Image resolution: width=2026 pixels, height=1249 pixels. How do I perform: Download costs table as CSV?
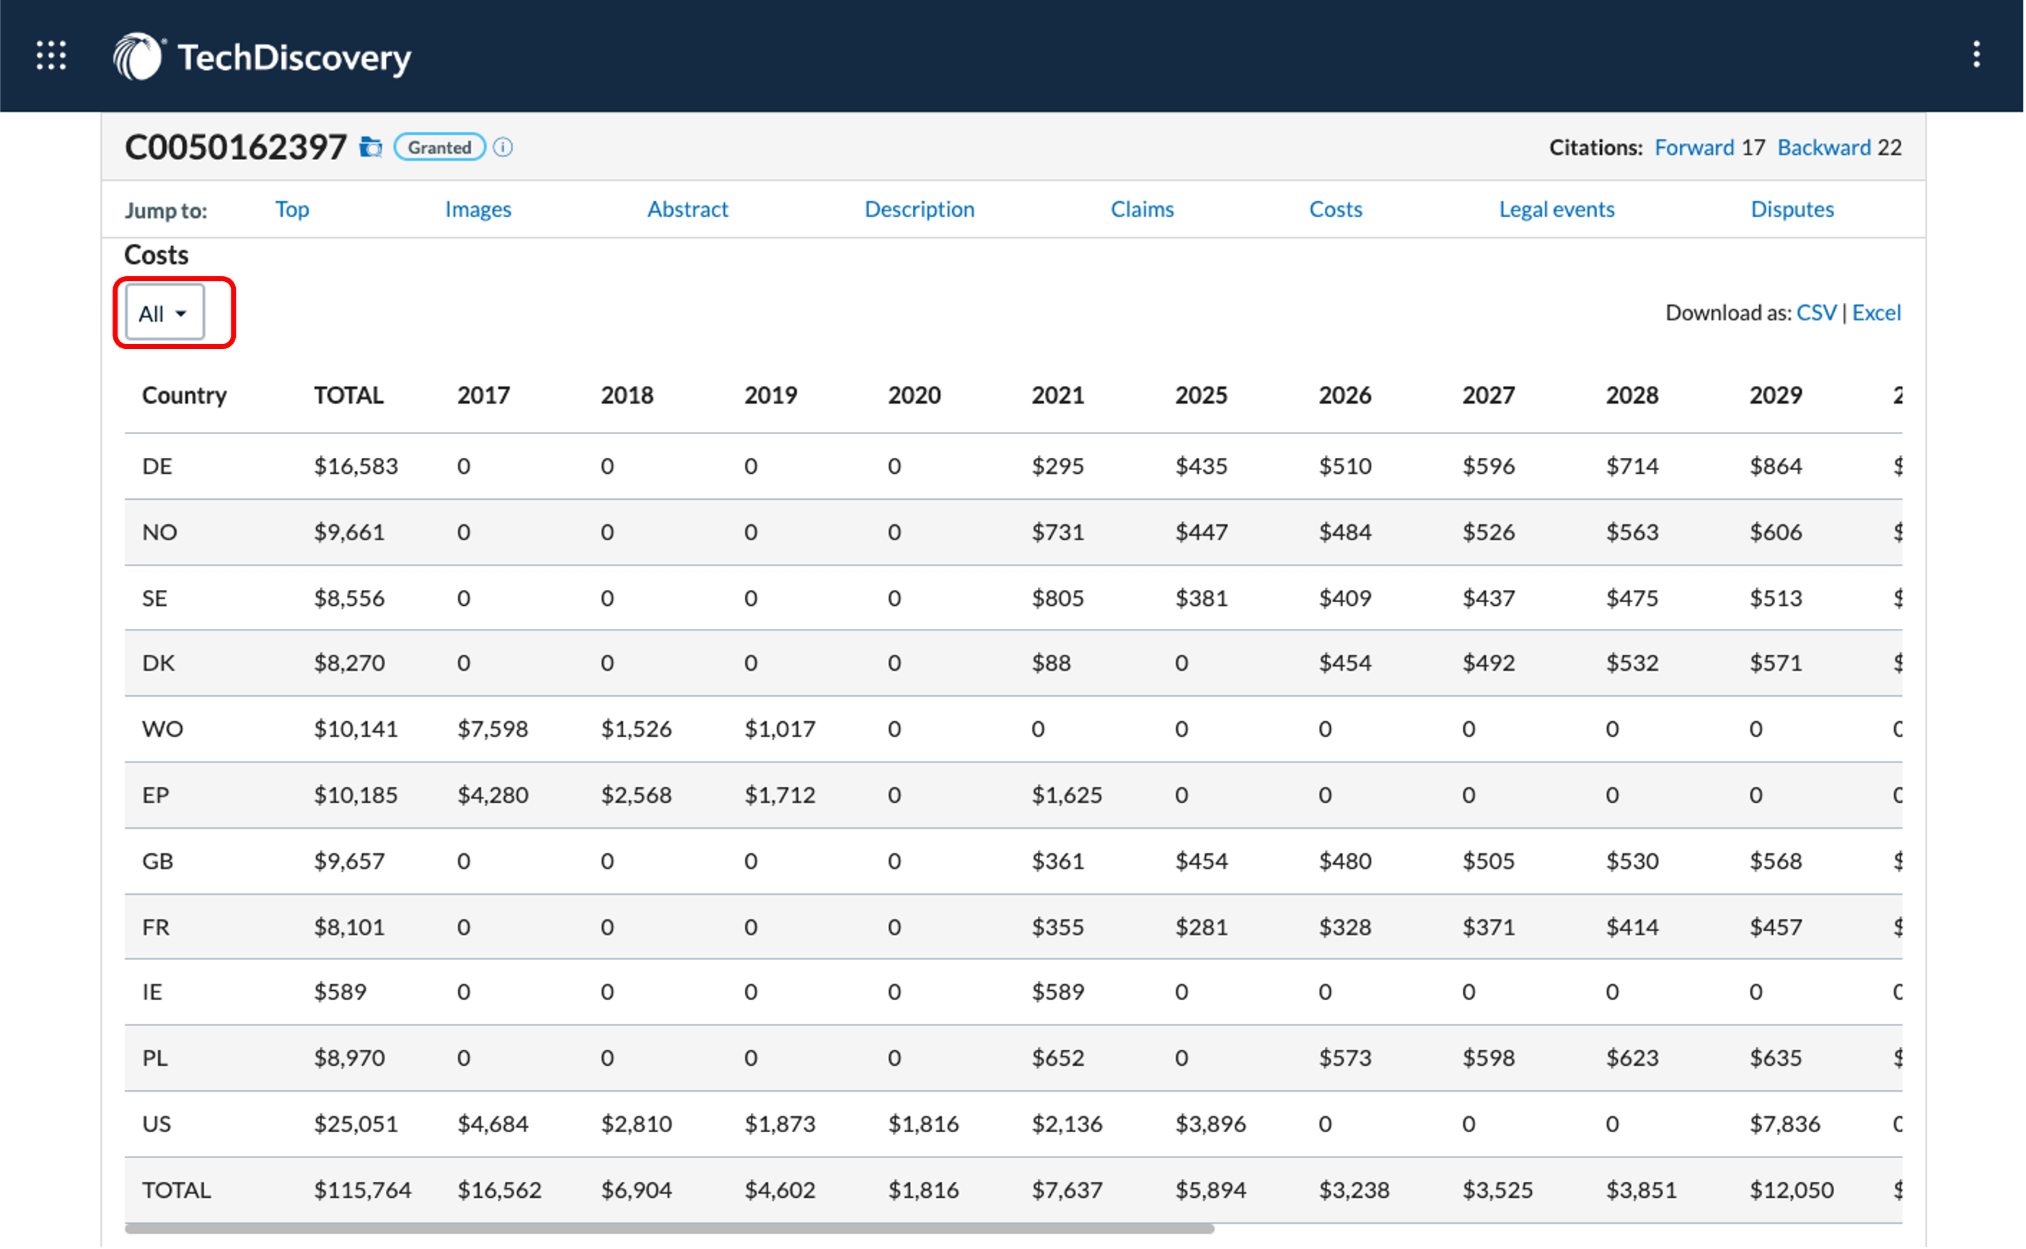[1816, 312]
